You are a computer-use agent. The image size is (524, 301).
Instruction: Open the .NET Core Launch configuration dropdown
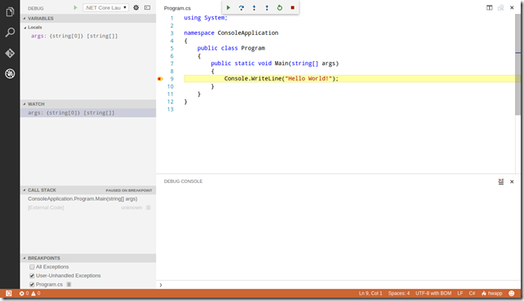pyautogui.click(x=106, y=7)
